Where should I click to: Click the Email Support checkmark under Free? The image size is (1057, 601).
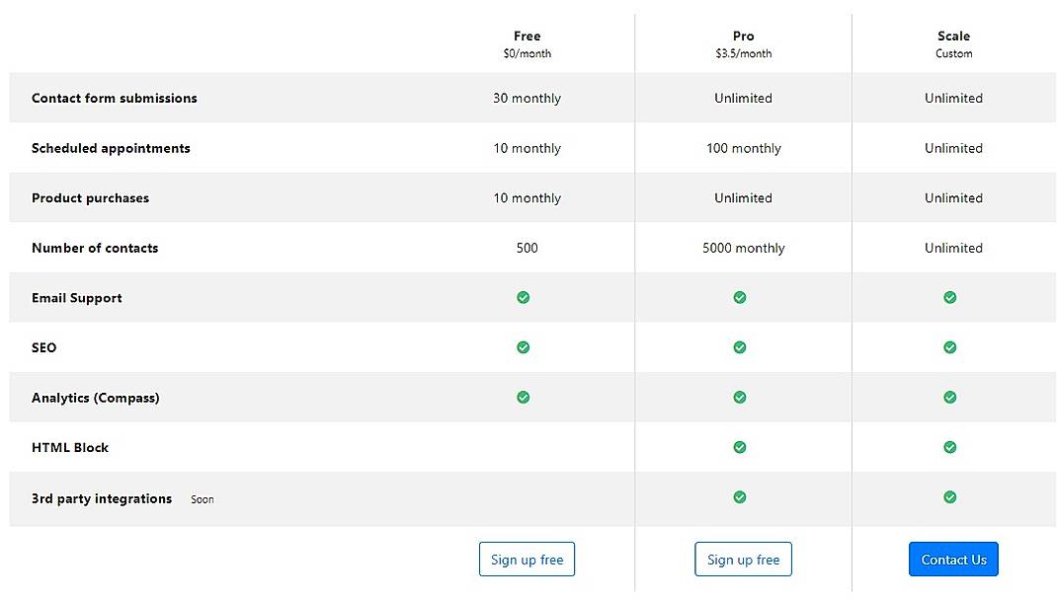coord(523,297)
